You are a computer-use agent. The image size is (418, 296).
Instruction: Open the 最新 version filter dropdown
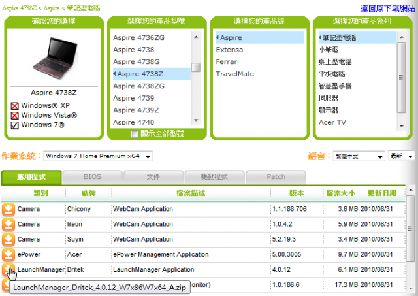point(402,156)
